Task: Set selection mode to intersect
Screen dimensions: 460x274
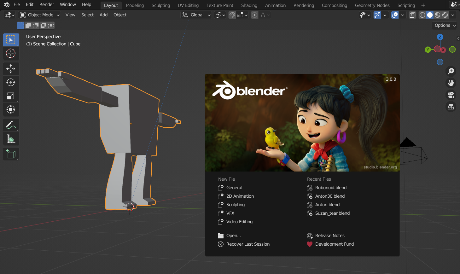Action: tap(51, 25)
